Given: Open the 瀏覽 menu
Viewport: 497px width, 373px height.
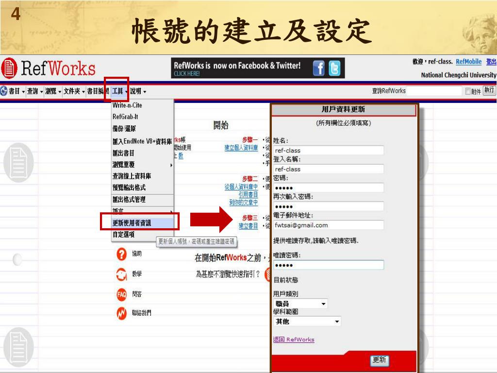Looking at the screenshot, I should [x=53, y=91].
